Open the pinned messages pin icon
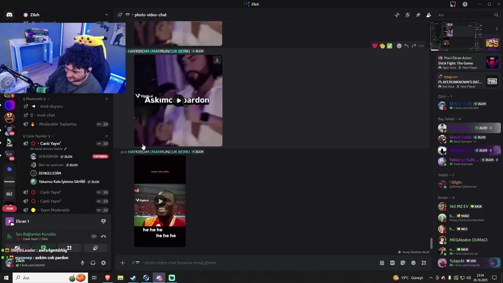Image resolution: width=503 pixels, height=283 pixels. point(418,15)
